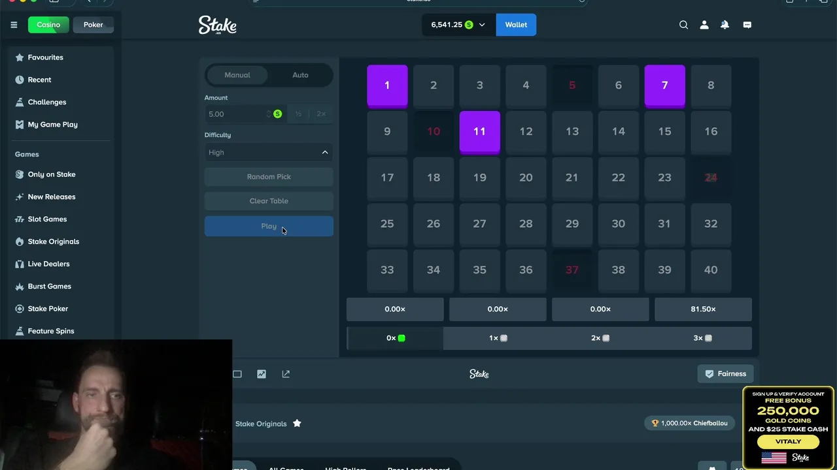Click the Wallet button
The image size is (837, 470).
pyautogui.click(x=516, y=25)
